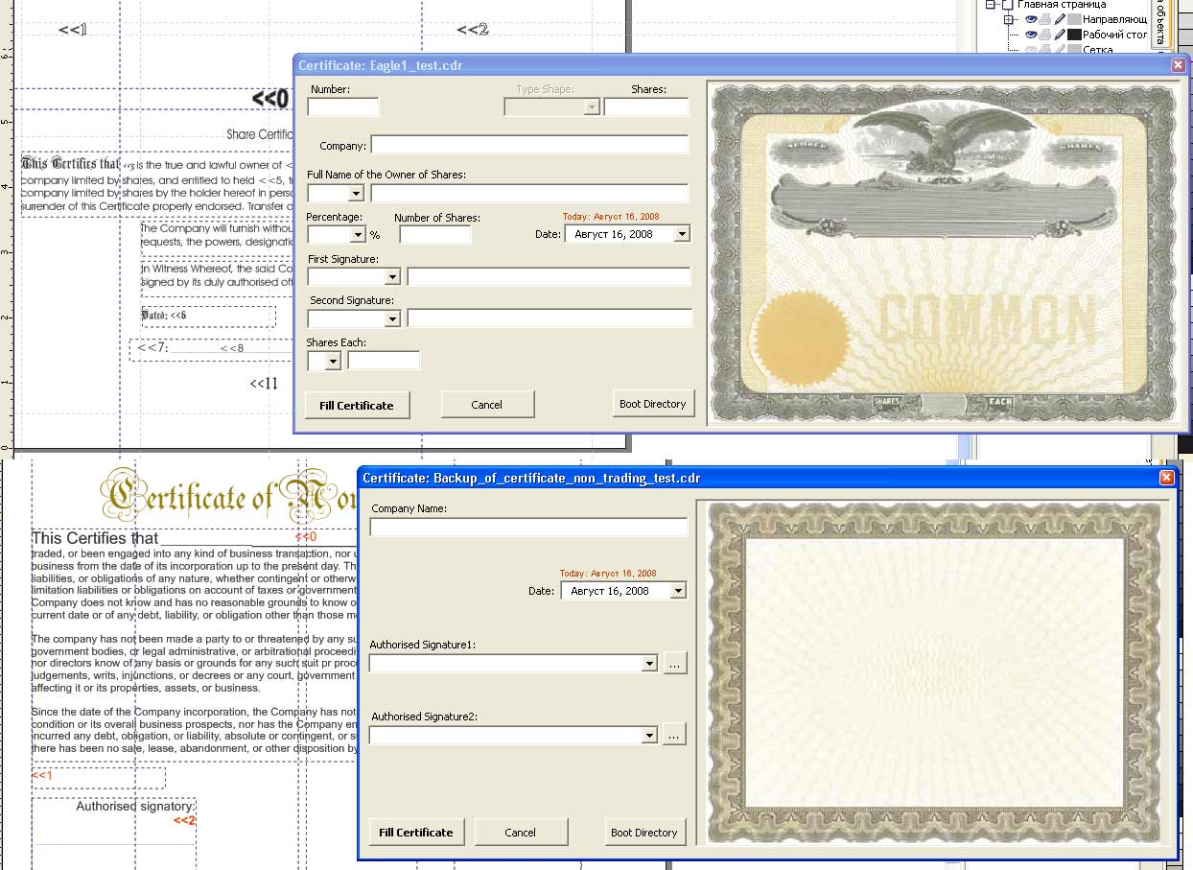Screen dimensions: 1193x870
Task: Toggle printer icon of Направляющие layer
Action: click(1045, 19)
